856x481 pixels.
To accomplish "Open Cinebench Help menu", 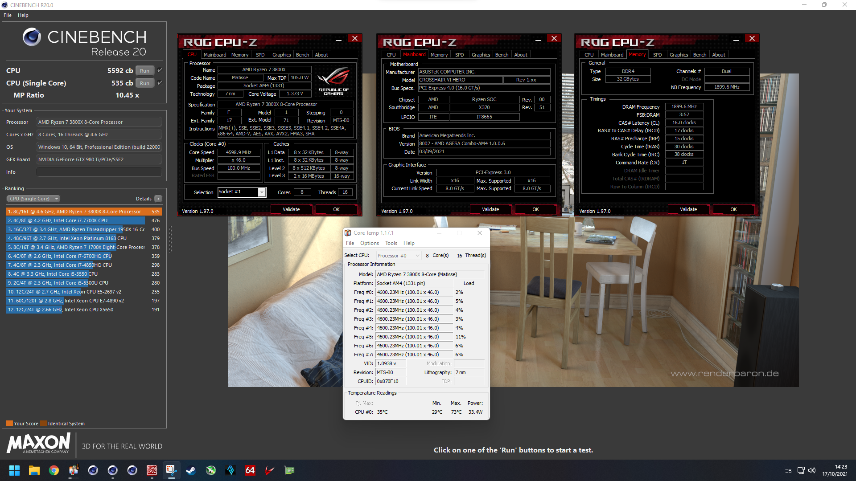I will click(23, 15).
